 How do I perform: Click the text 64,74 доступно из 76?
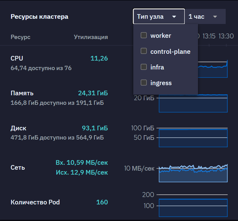(41, 68)
